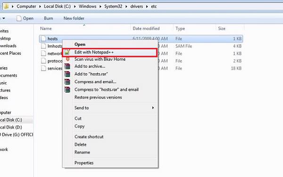Click Computer in the address bar
The height and width of the screenshot is (177, 283).
point(26,6)
